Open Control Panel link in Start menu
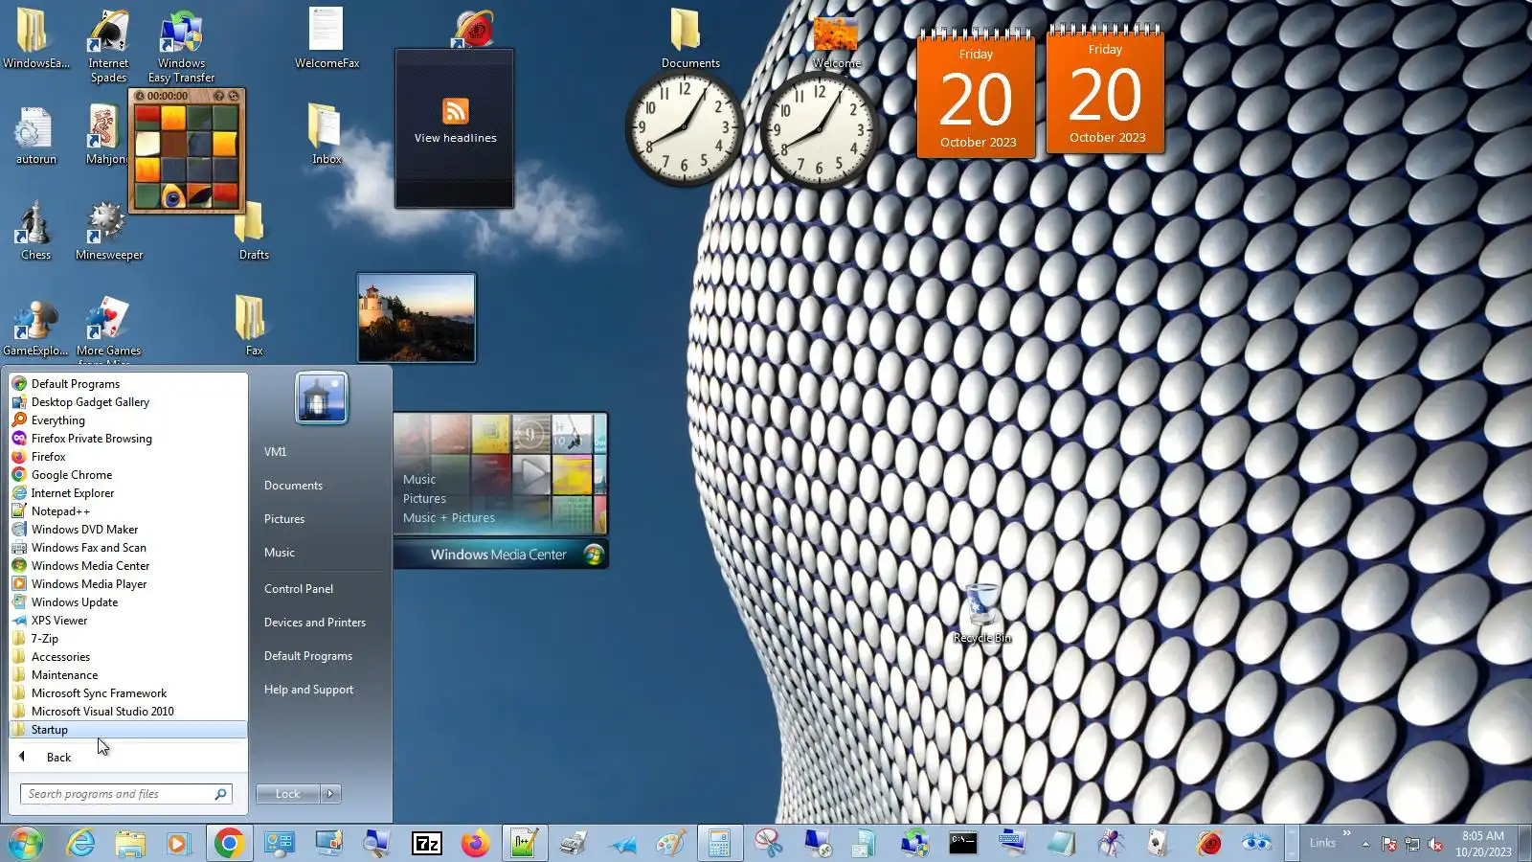The image size is (1532, 862). [x=299, y=589]
